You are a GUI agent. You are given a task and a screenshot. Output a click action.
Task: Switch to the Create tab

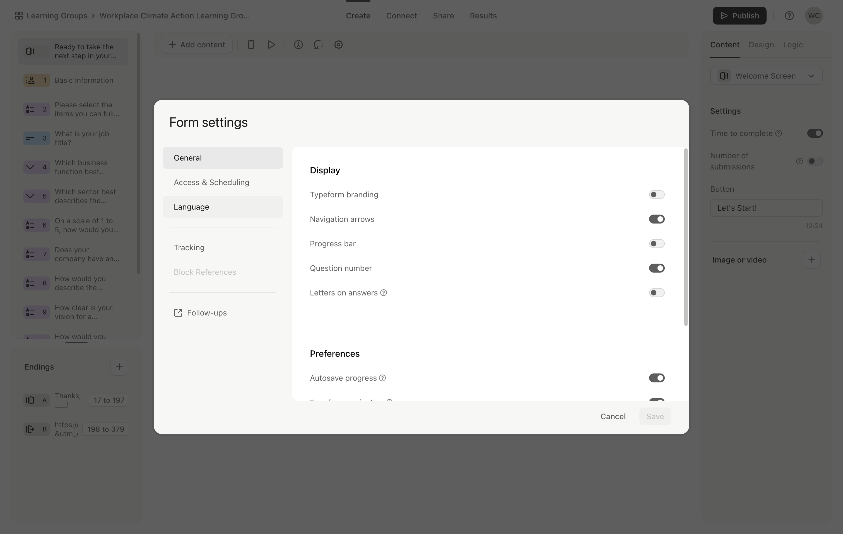click(x=358, y=16)
